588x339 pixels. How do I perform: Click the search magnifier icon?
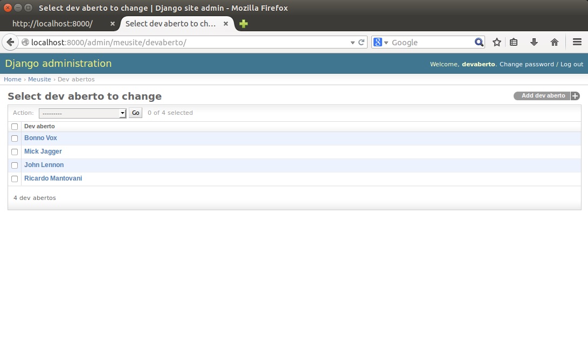479,42
